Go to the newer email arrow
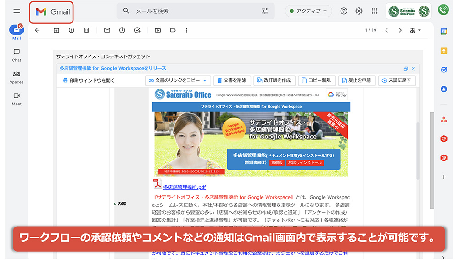 pos(386,30)
